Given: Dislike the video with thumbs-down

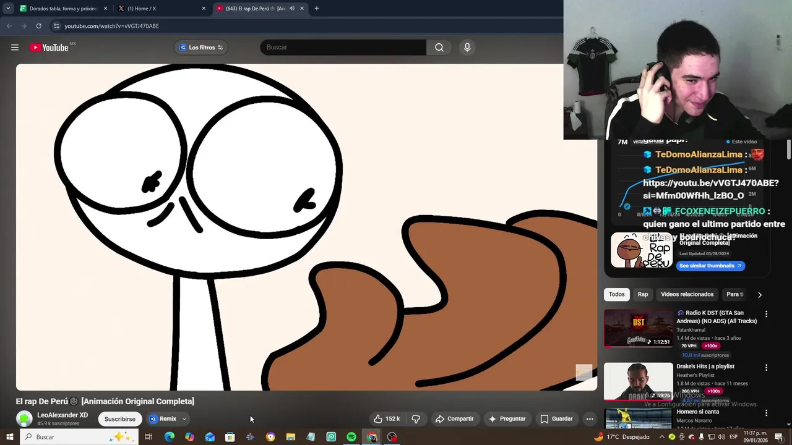Looking at the screenshot, I should coord(416,418).
